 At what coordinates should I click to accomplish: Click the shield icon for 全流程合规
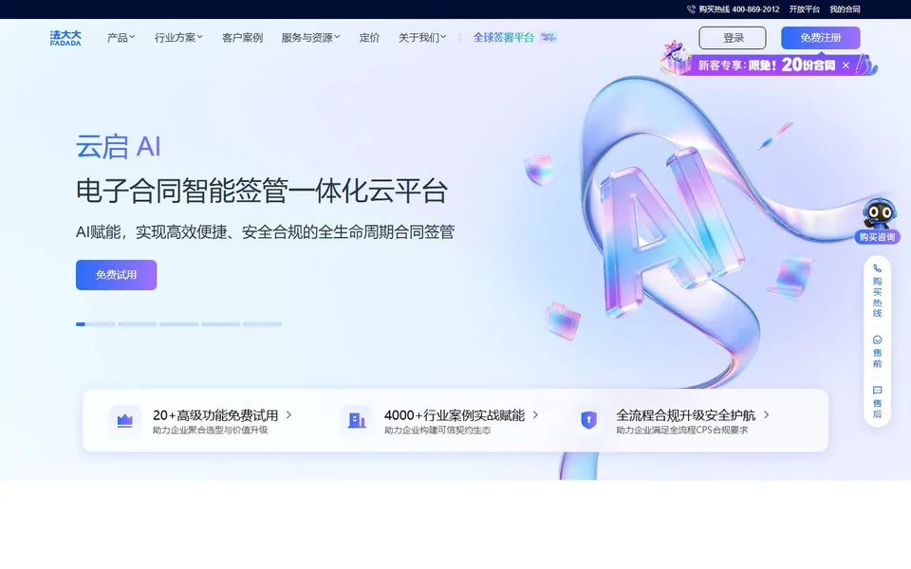tap(588, 420)
